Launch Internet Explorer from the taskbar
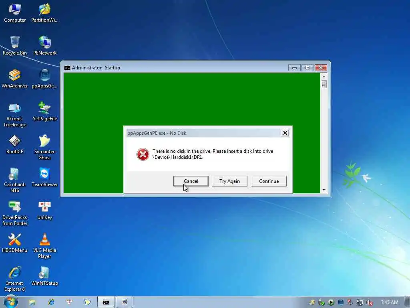The height and width of the screenshot is (308, 410). tap(51, 302)
